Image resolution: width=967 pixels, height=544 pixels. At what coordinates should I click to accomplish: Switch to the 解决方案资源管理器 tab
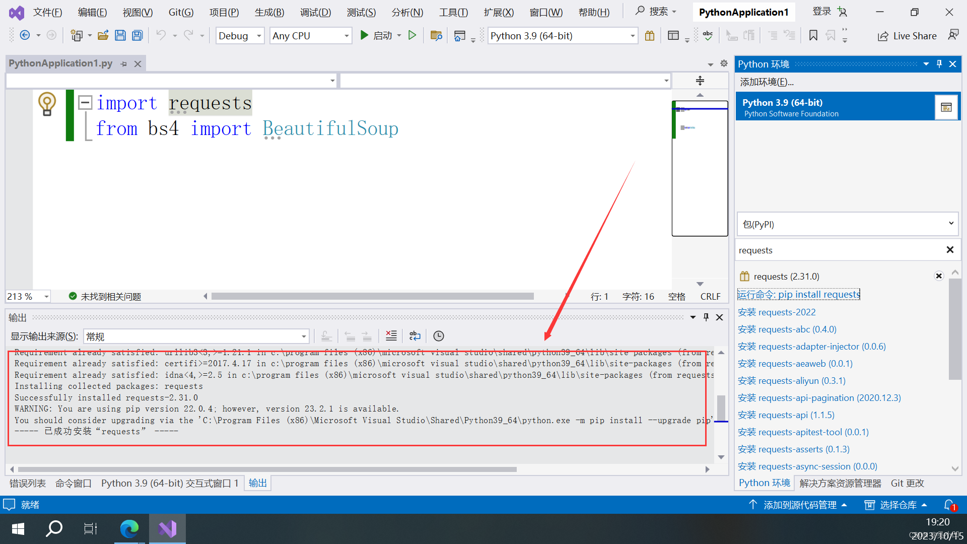840,483
